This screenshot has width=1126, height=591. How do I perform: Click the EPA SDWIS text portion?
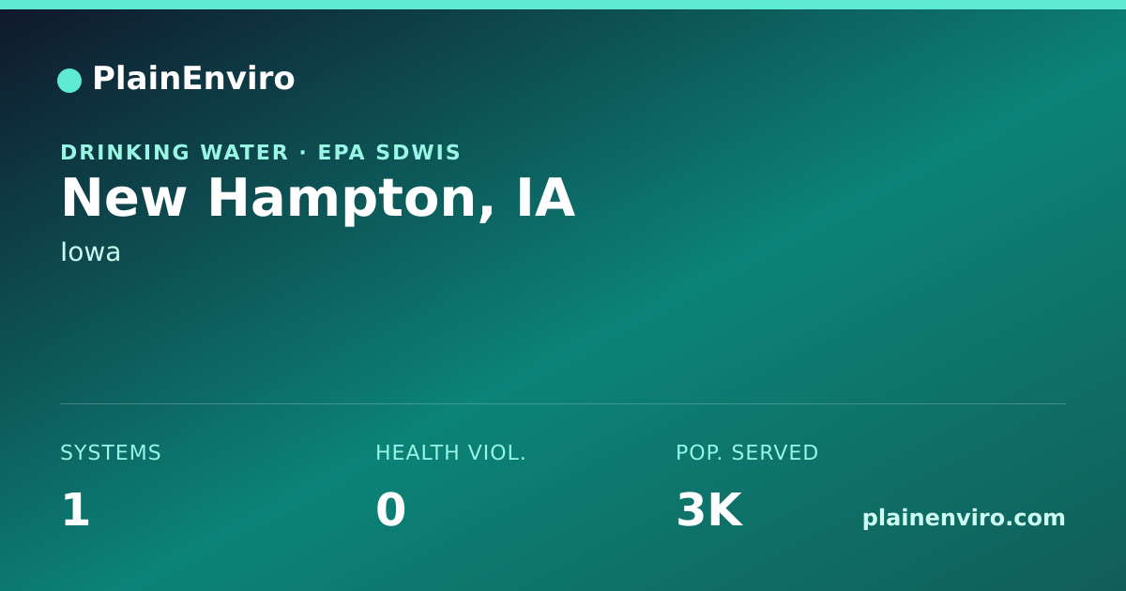pyautogui.click(x=389, y=152)
